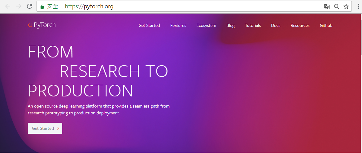Open the Docs nav item
362x153 pixels.
(276, 25)
